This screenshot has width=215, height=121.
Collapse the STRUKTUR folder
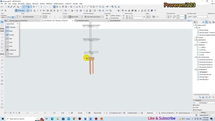click(x=195, y=45)
